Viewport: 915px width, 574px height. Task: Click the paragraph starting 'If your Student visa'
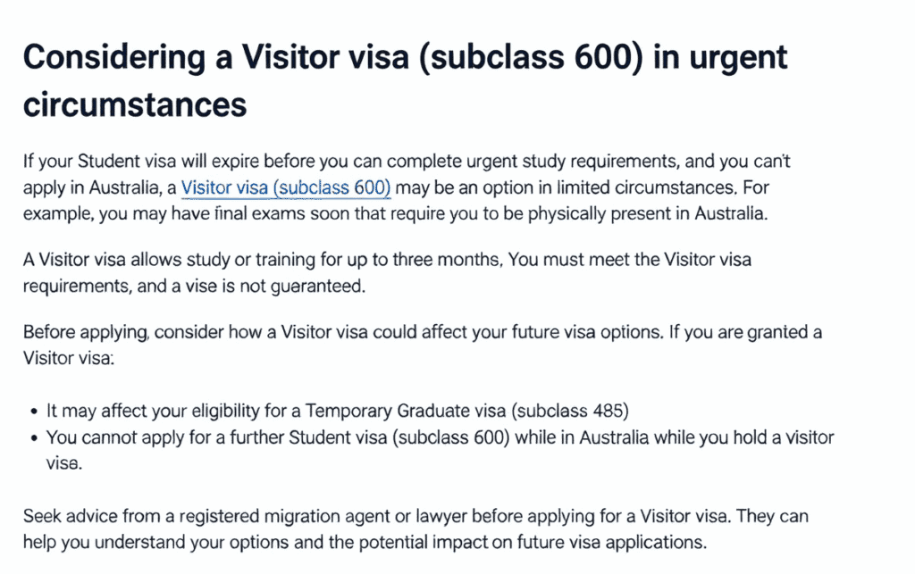(x=407, y=187)
